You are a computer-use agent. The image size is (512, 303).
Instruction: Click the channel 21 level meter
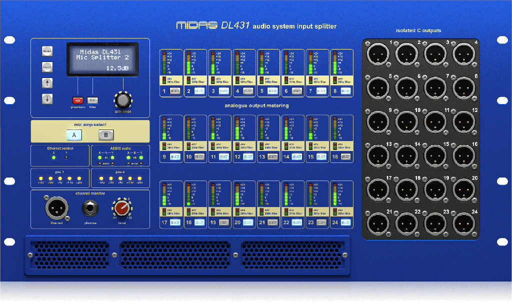(x=262, y=194)
